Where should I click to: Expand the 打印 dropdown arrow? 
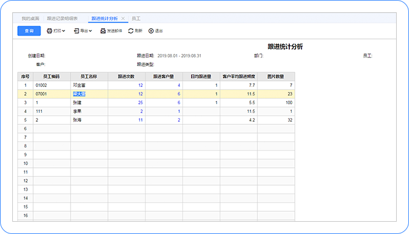[x=64, y=31]
